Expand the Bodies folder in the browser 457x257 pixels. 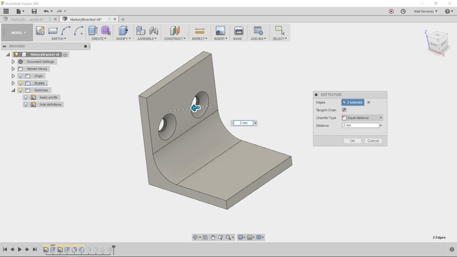(13, 83)
